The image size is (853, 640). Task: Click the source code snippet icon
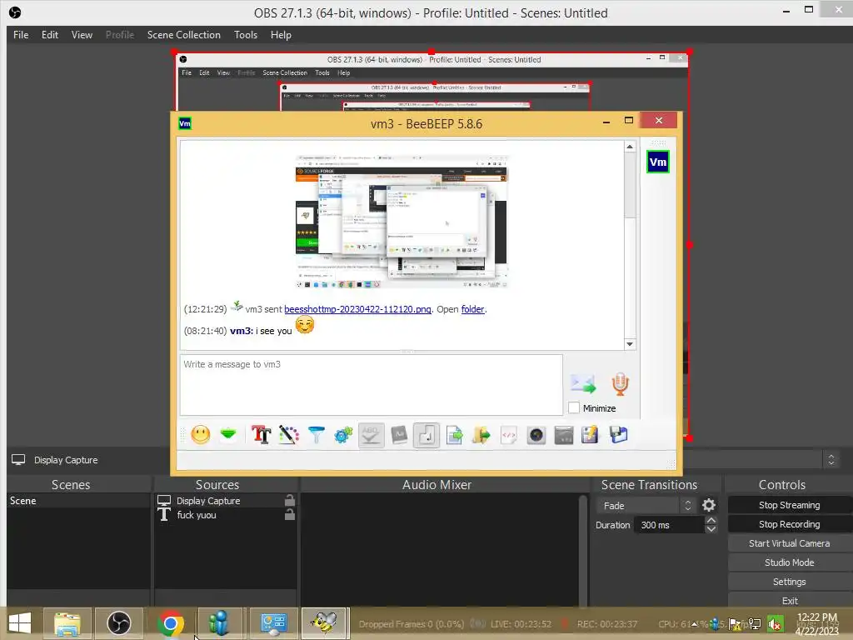(x=509, y=435)
